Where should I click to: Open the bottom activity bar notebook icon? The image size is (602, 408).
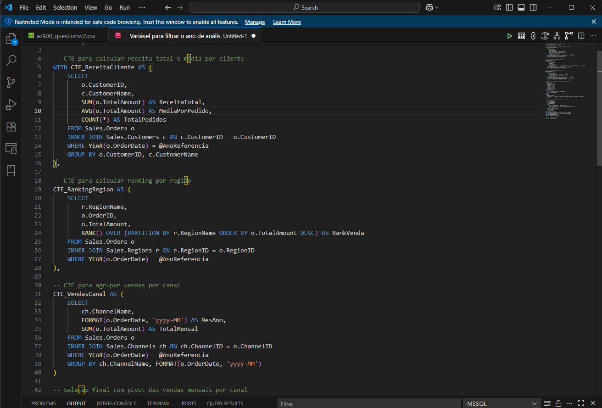click(11, 170)
